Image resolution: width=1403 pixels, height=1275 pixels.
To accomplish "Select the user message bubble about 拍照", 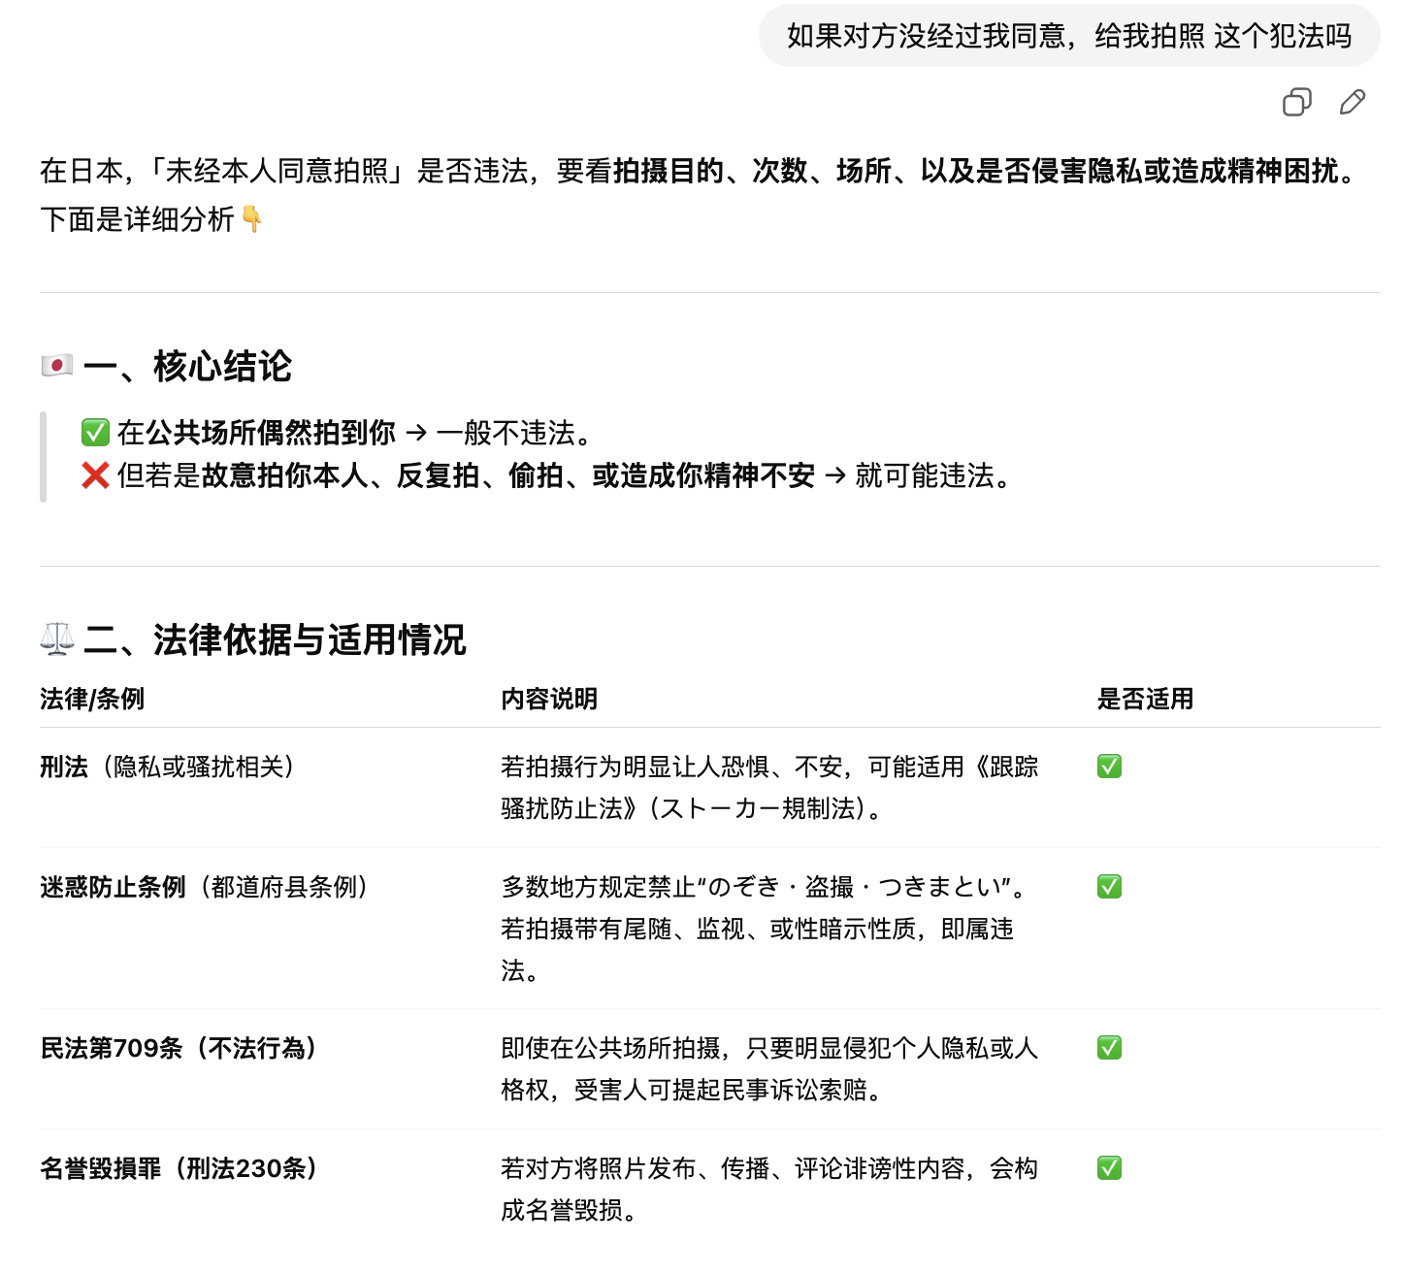I will click(1068, 36).
